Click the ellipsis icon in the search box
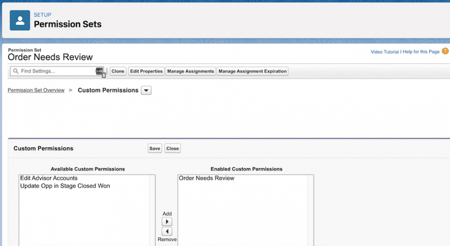The height and width of the screenshot is (246, 450). click(99, 71)
